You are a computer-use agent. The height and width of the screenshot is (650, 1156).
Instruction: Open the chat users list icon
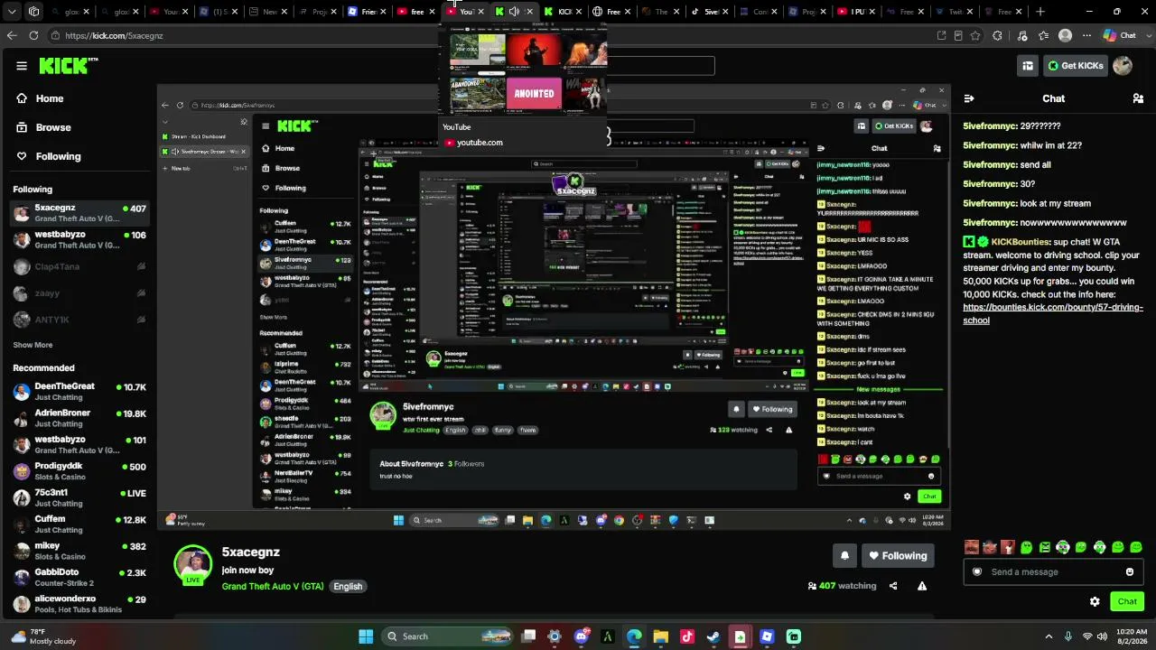[1138, 98]
